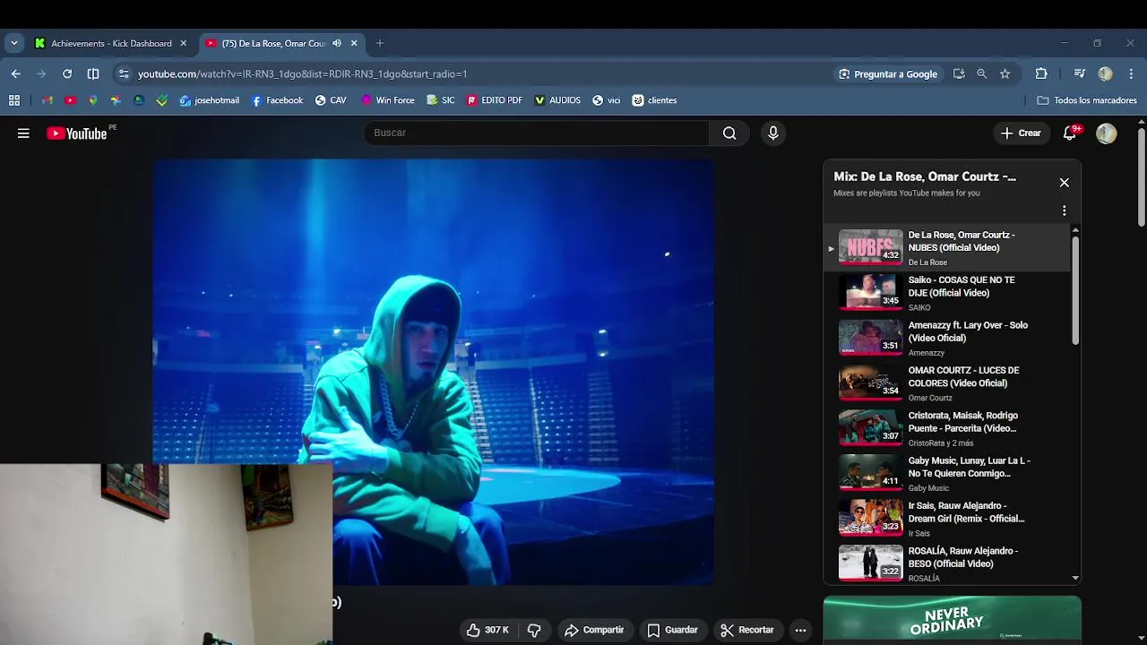
Task: Go to the YouTube home logo
Action: pyautogui.click(x=77, y=133)
